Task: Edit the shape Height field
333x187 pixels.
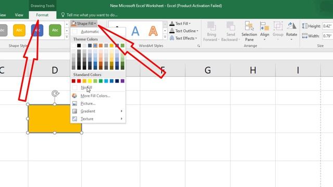Action: pyautogui.click(x=327, y=26)
